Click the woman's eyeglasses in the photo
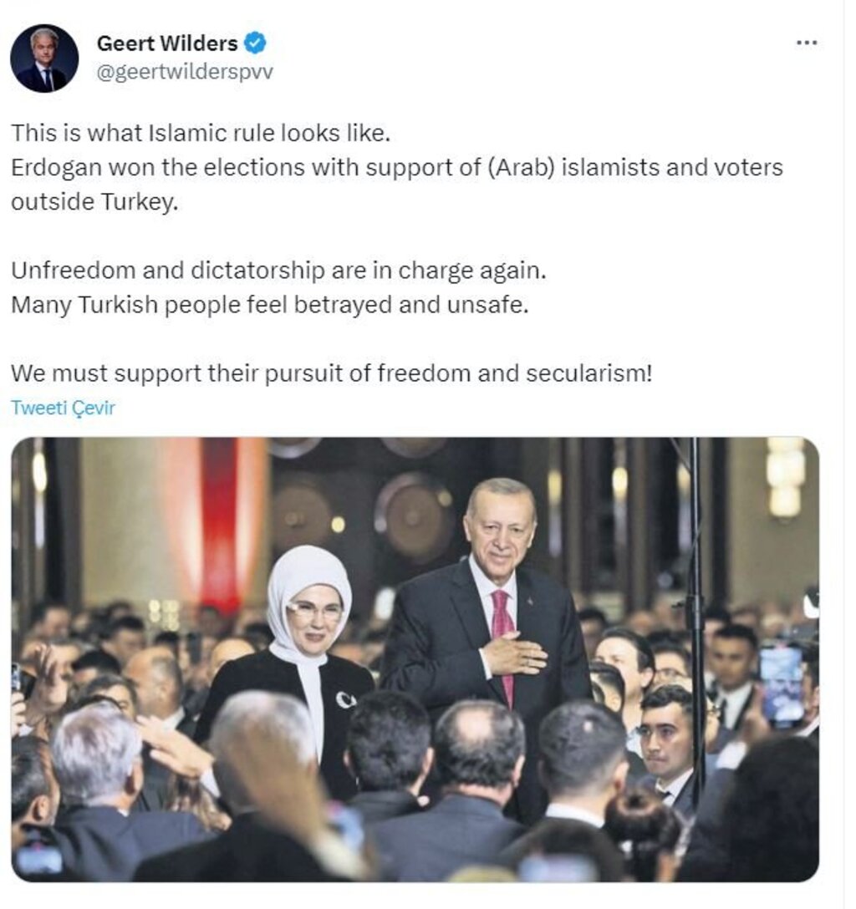This screenshot has width=856, height=909. [313, 611]
